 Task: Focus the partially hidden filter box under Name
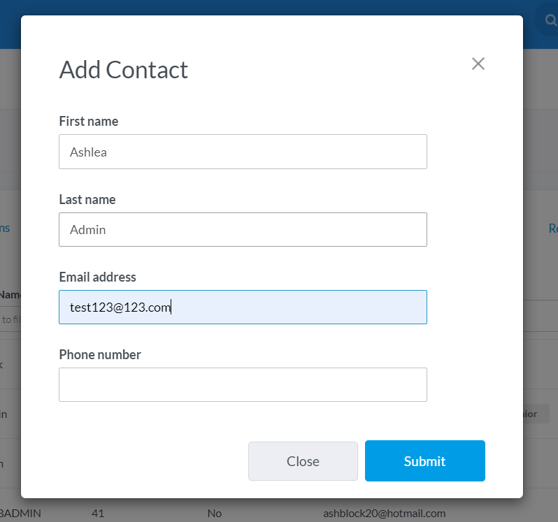click(x=10, y=319)
